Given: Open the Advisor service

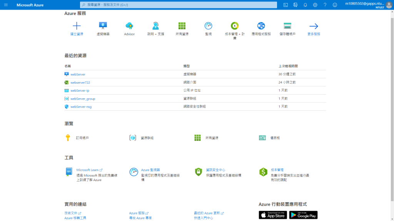Looking at the screenshot, I should [129, 28].
